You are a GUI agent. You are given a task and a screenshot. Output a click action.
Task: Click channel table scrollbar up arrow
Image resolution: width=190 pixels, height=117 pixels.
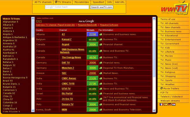click(154, 19)
